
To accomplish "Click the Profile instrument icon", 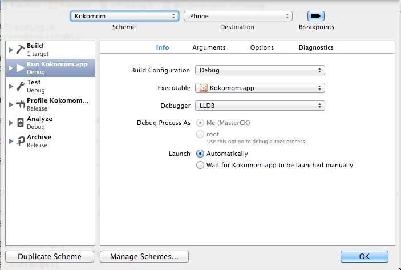I will [20, 104].
